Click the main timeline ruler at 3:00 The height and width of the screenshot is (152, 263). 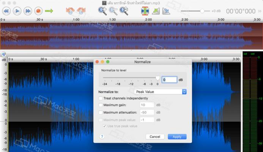click(204, 59)
